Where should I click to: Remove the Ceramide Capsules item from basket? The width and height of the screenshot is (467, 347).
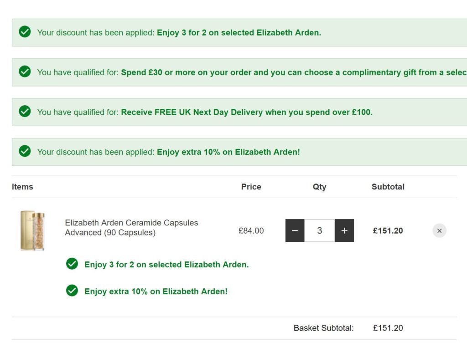(439, 231)
